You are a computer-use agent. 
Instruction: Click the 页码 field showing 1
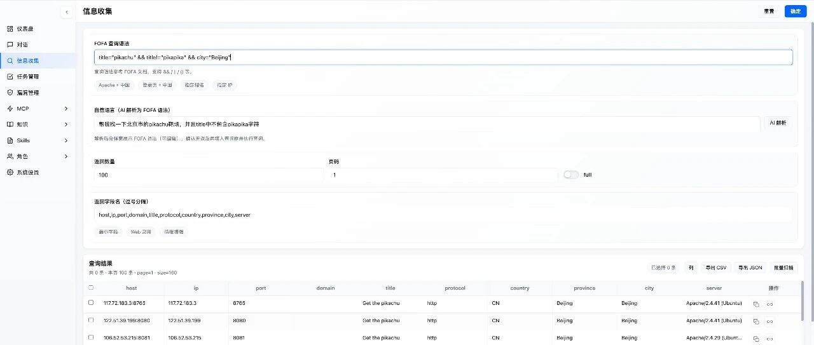coord(443,175)
